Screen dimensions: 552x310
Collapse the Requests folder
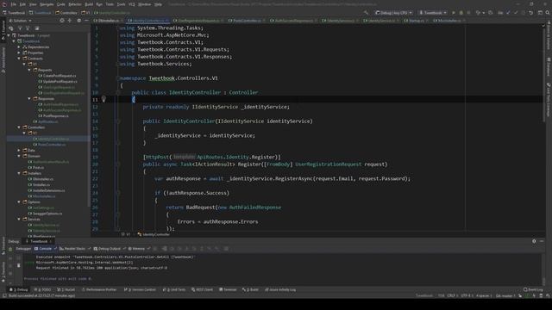(x=29, y=70)
